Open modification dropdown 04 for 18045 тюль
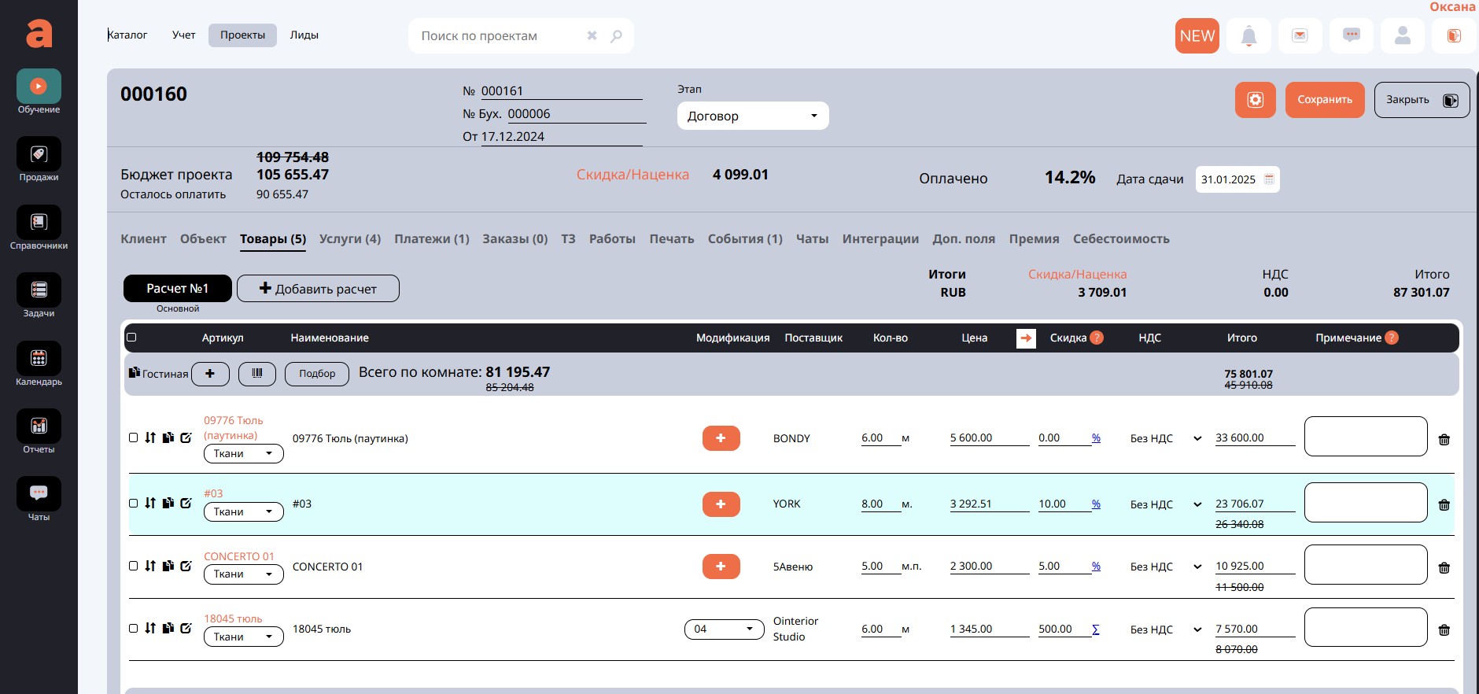Screen dimensions: 1479x694 click(x=724, y=629)
